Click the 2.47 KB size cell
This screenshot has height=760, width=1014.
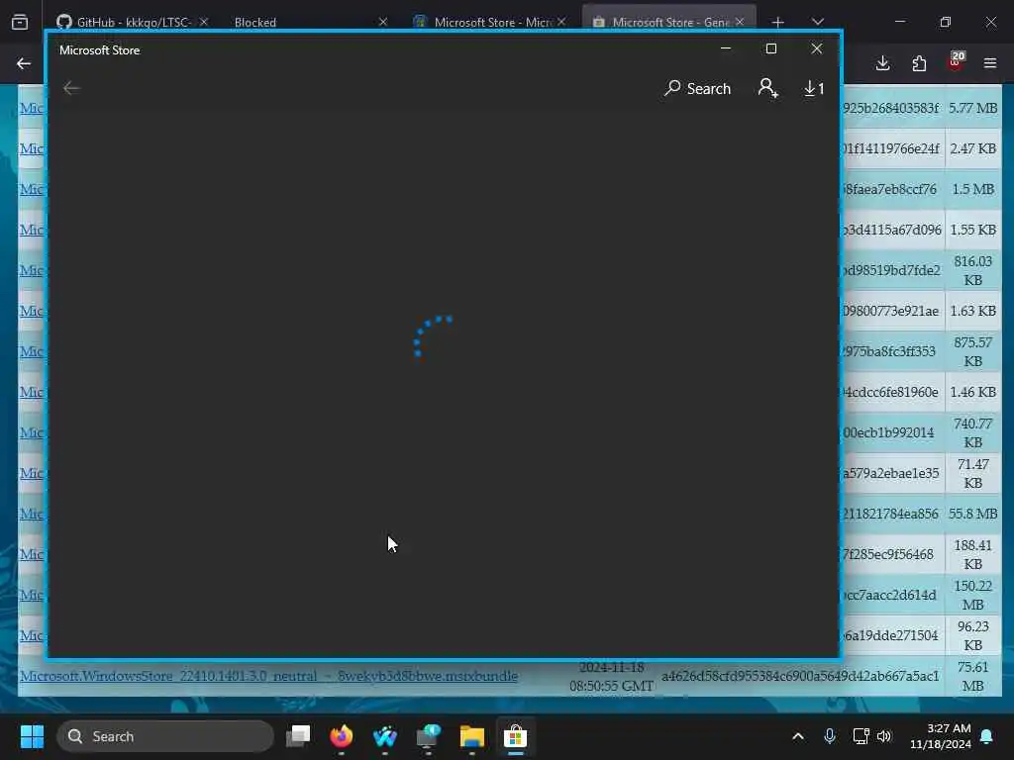pos(972,148)
